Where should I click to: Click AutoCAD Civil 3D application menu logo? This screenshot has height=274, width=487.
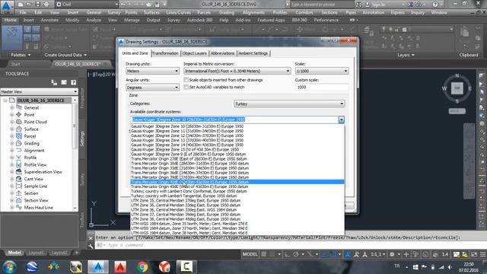pos(7,7)
